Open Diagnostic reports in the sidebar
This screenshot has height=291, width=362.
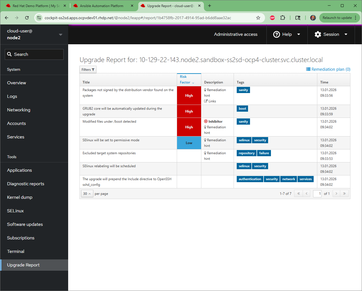34,184
